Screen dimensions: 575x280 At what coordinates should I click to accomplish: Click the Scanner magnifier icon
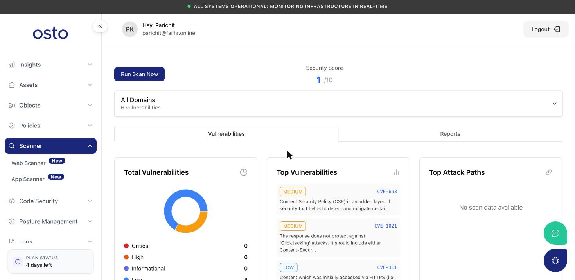(x=12, y=146)
